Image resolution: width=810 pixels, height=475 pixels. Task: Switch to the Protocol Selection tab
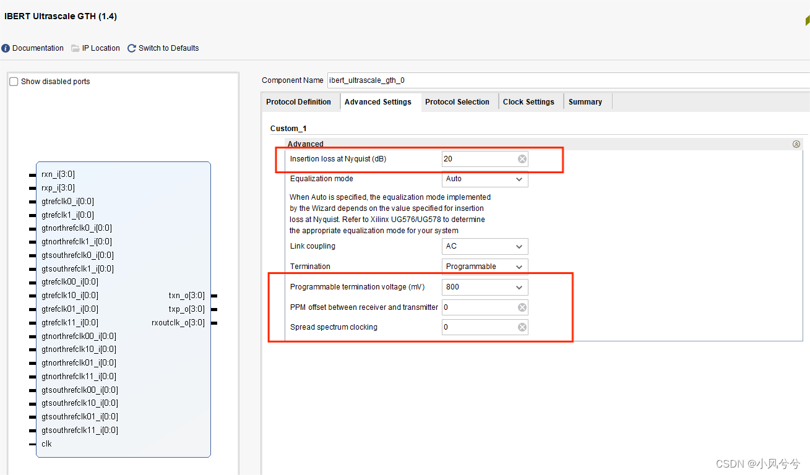(x=457, y=102)
